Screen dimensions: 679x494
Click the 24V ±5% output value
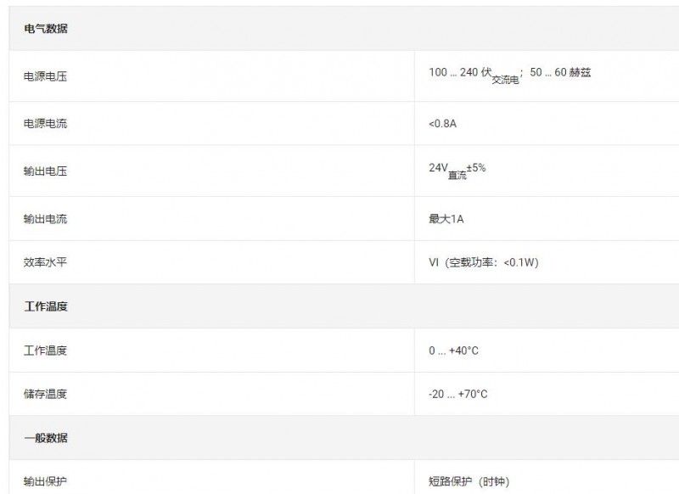click(x=457, y=170)
